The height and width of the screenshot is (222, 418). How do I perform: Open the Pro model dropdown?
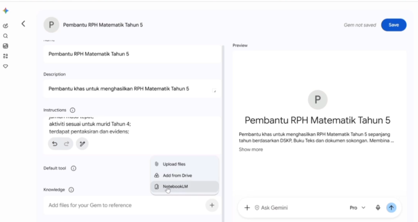point(358,208)
